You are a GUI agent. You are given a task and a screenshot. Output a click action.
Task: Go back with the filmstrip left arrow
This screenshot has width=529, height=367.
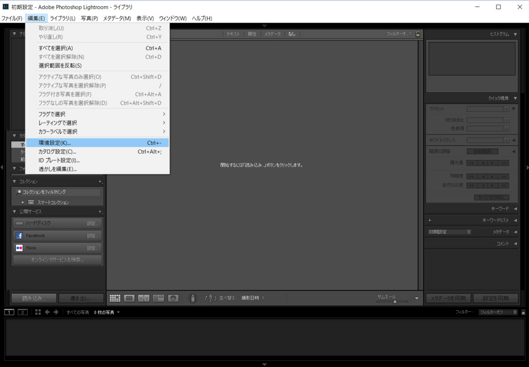click(x=47, y=312)
